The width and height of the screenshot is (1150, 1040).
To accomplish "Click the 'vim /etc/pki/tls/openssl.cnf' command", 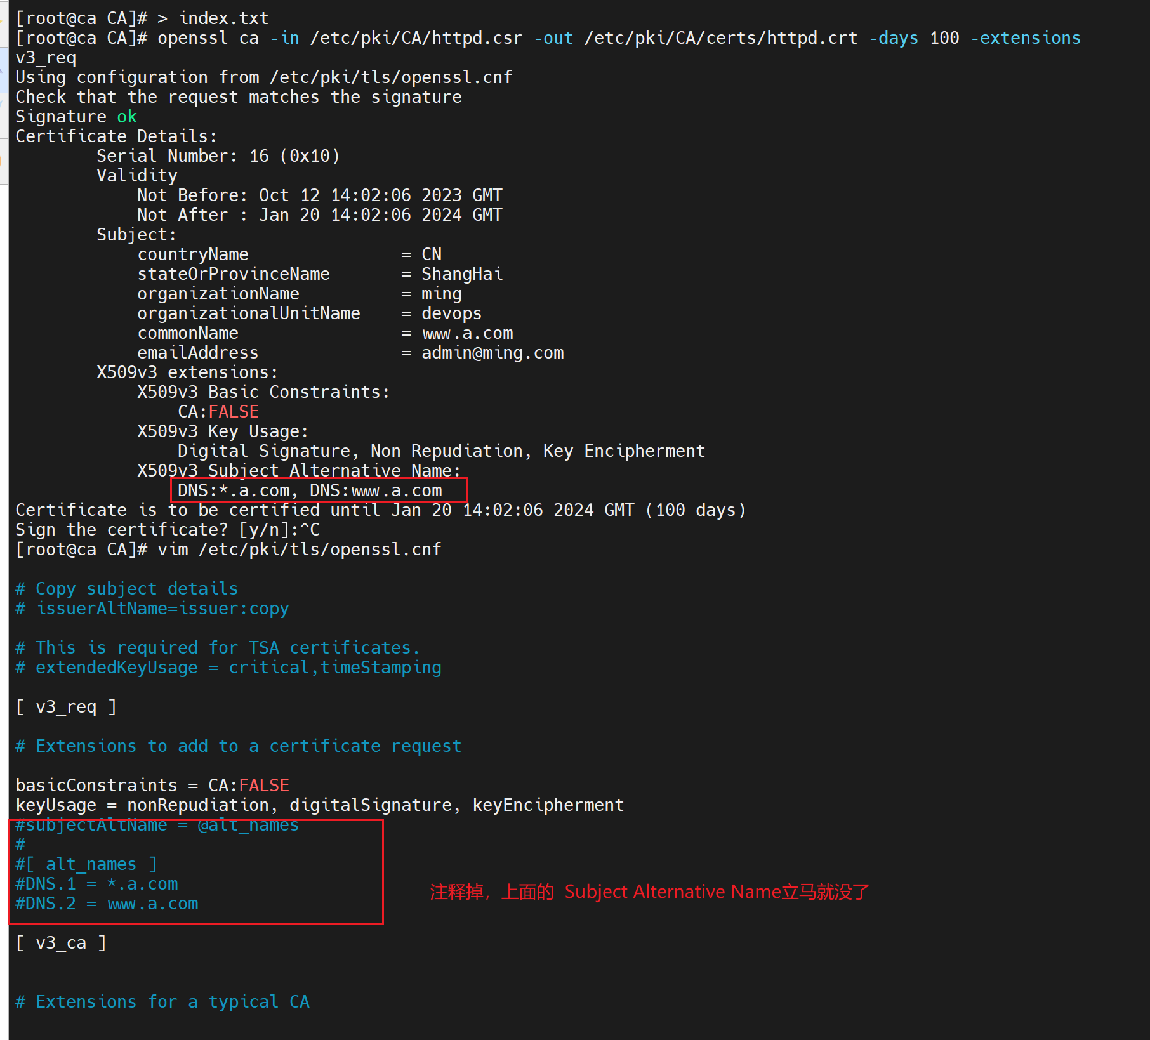I will coord(299,550).
